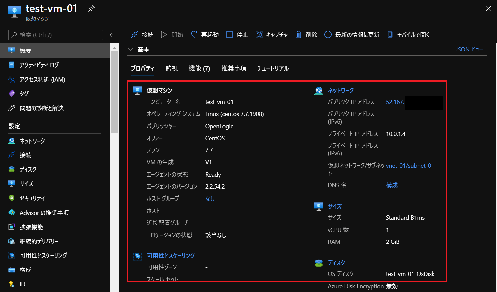This screenshot has height=292, width=497.
Task: Click the RAM value 2 GiB
Action: click(393, 242)
